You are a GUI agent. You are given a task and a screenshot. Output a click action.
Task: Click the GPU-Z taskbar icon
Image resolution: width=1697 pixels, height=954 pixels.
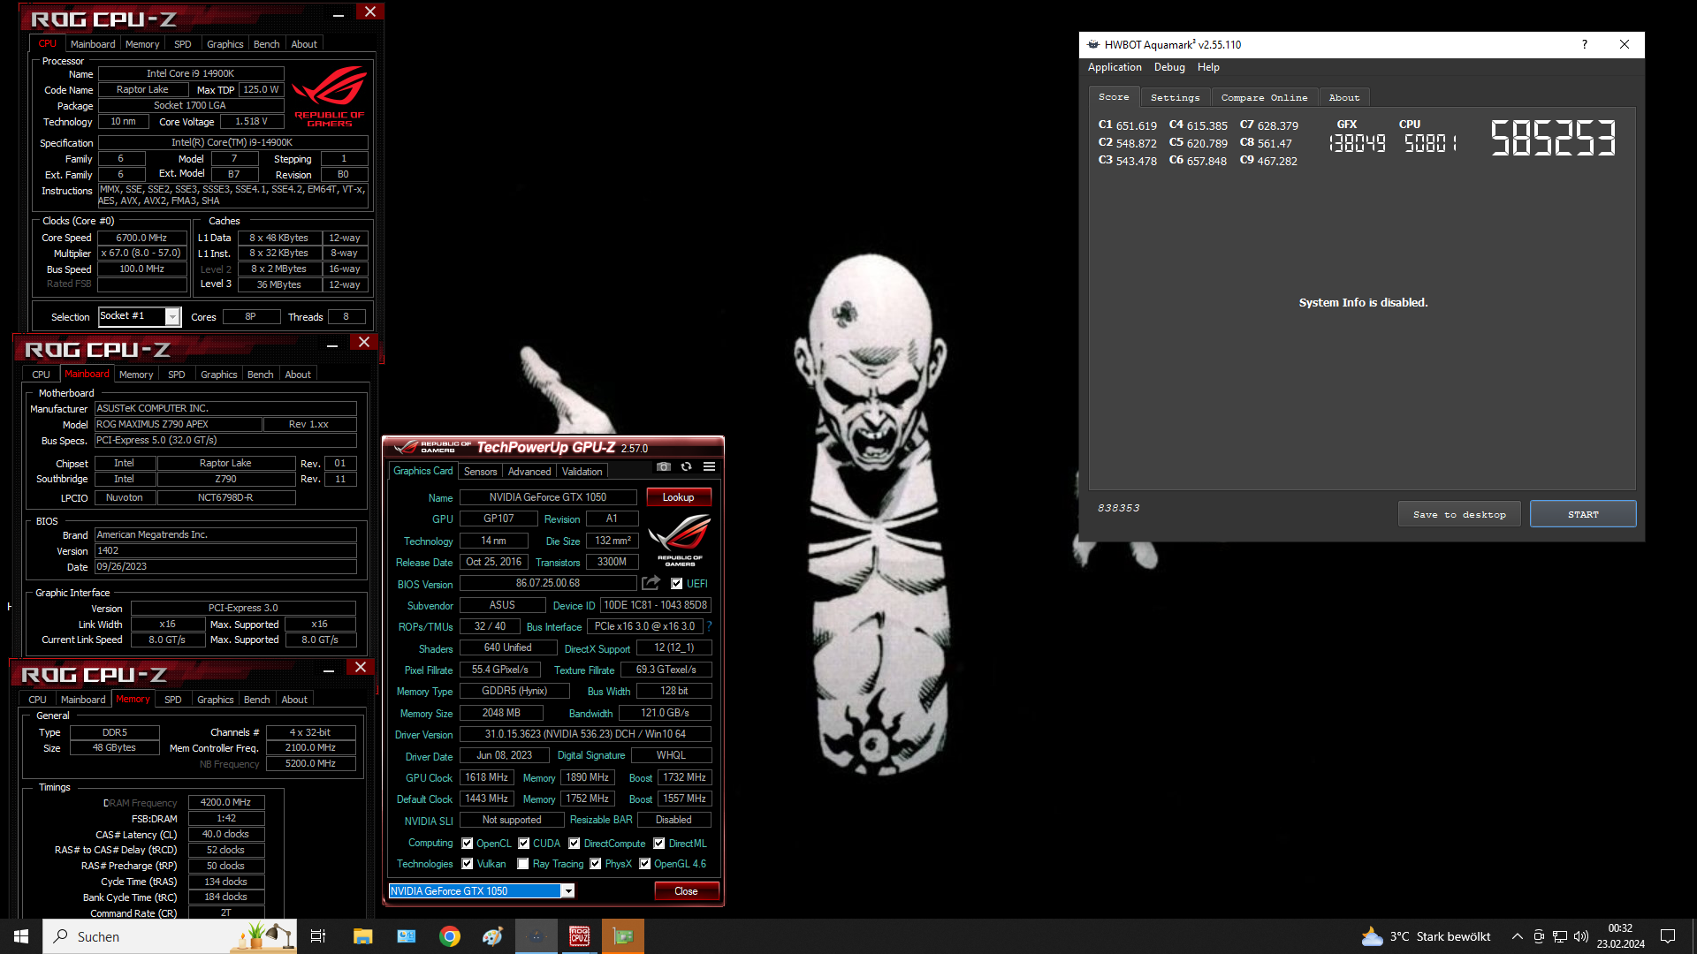[x=623, y=936]
